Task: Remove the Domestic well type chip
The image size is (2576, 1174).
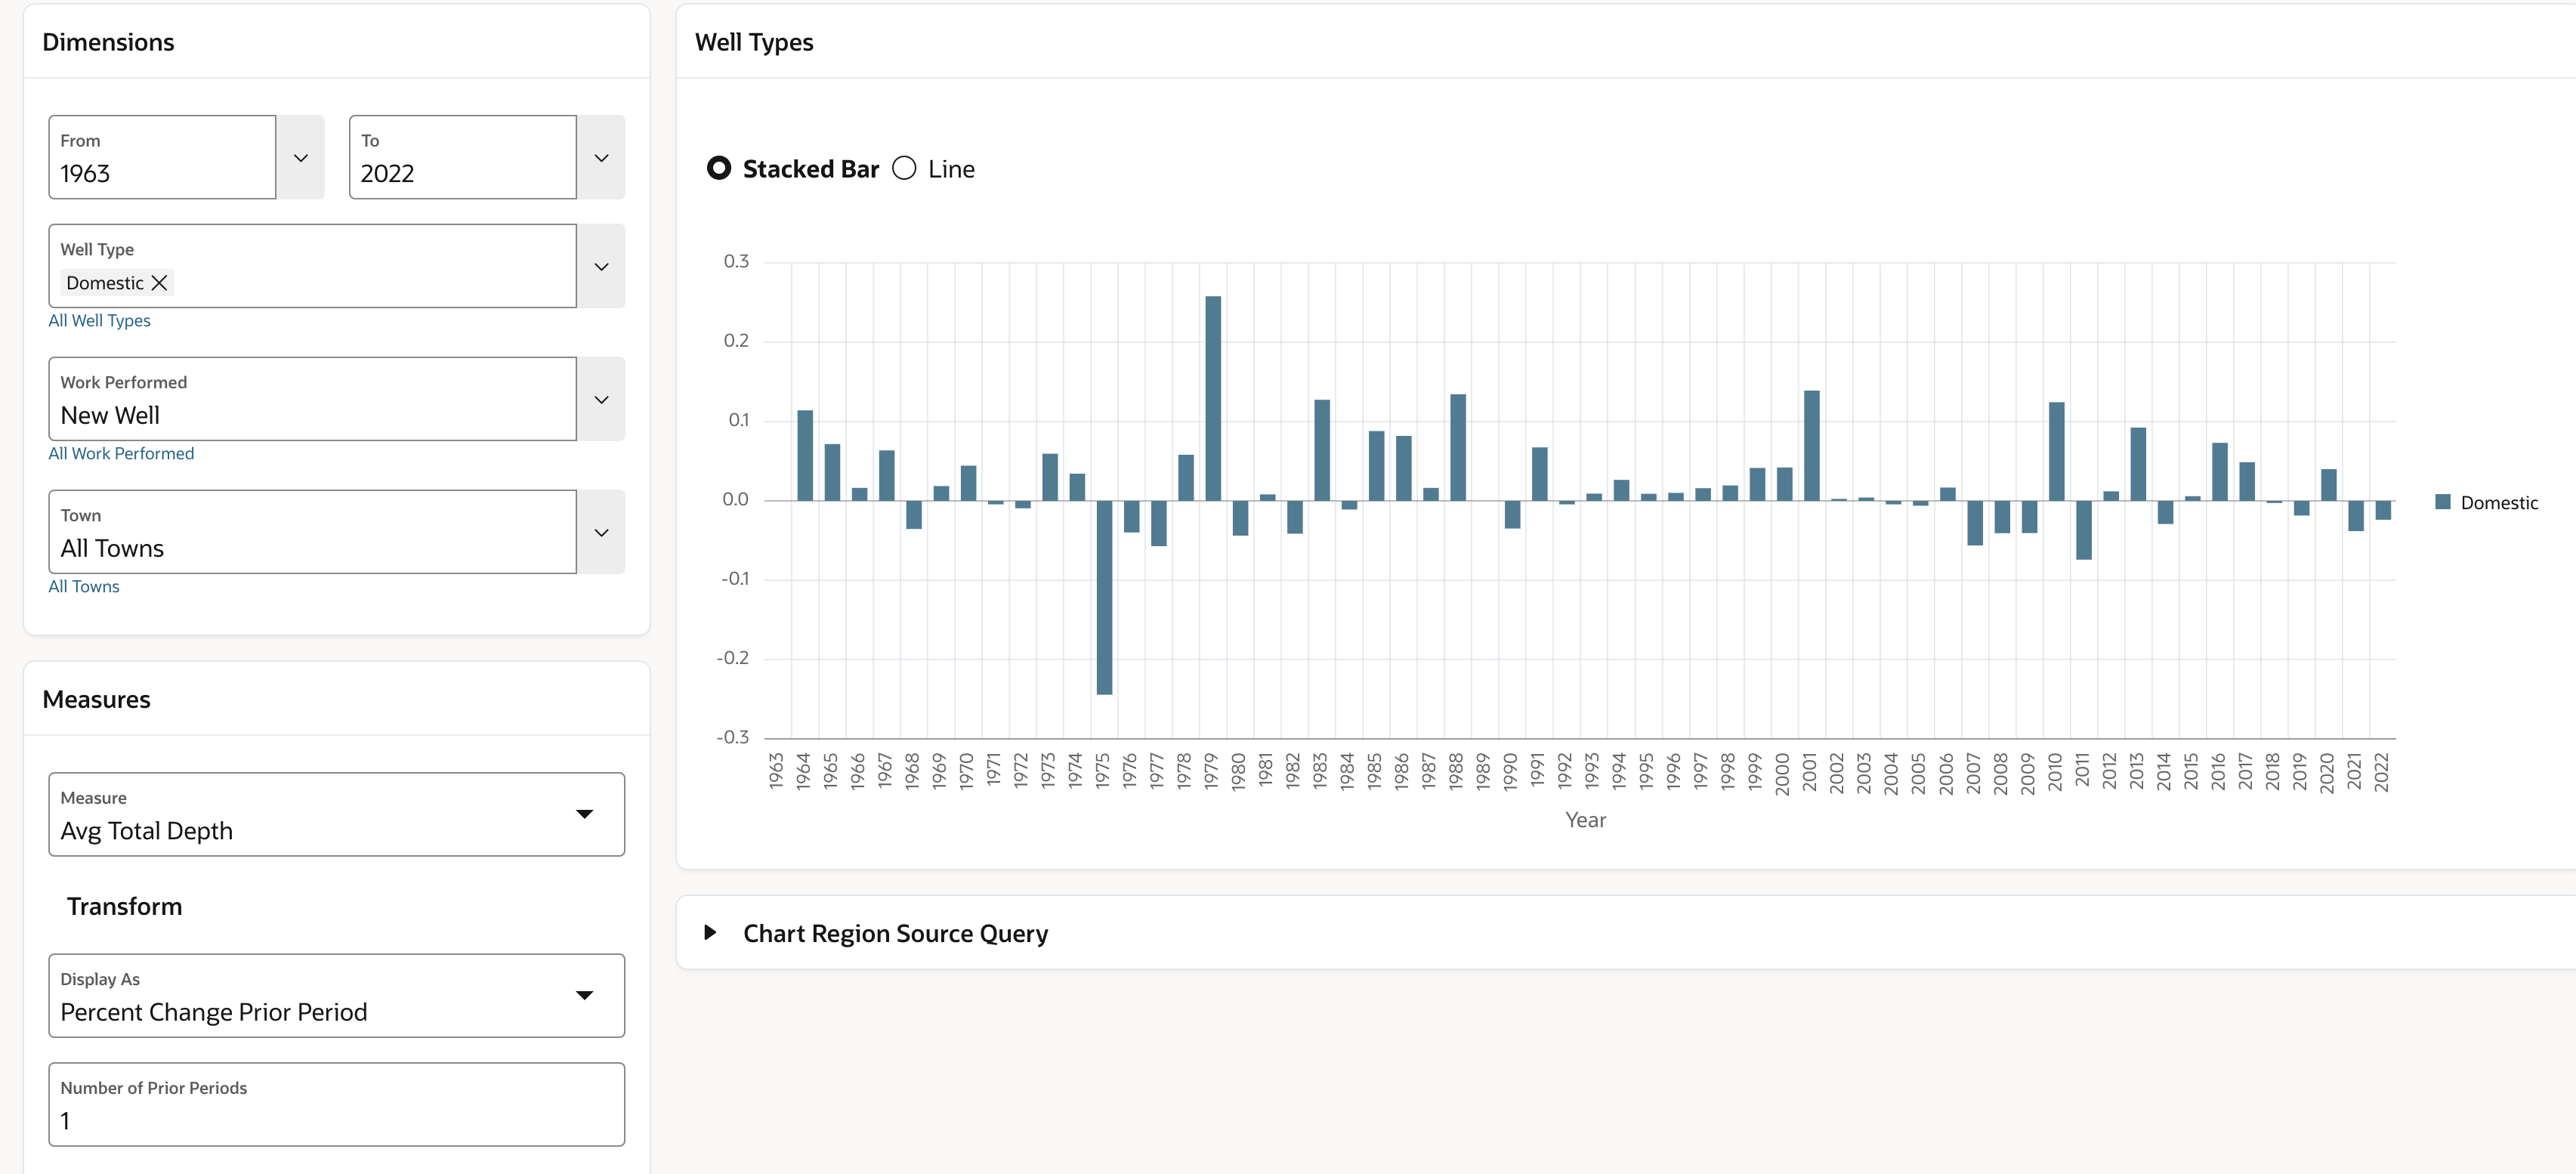Action: (x=159, y=283)
